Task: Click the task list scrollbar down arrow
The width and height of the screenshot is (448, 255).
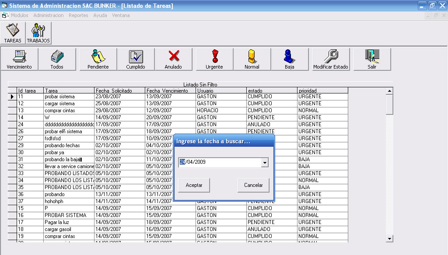Action: [389, 238]
